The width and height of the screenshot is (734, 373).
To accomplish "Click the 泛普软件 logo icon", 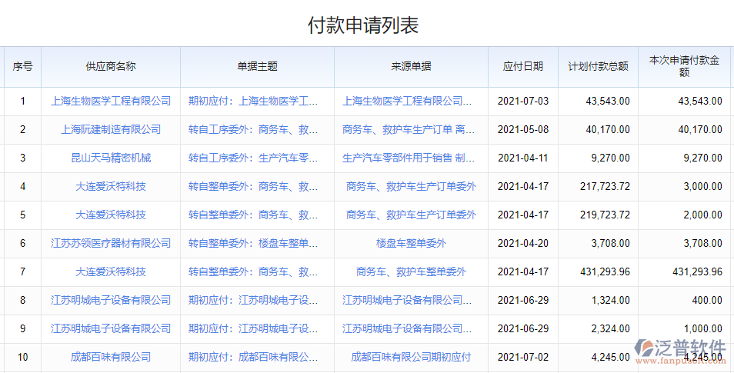I will (x=644, y=348).
